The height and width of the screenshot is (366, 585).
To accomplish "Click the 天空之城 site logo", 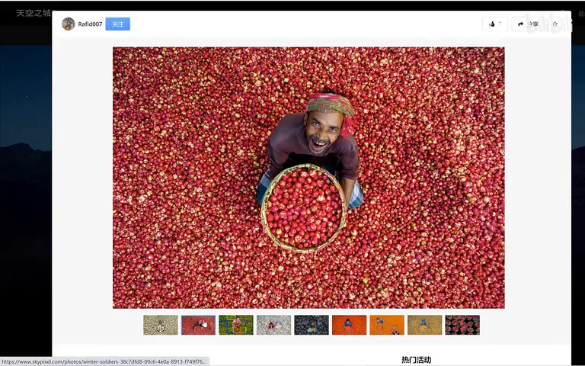I will click(x=34, y=14).
